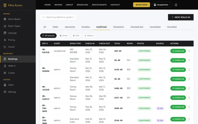Check in booking BK-FEB-0049
198x124 pixels.
click(x=178, y=107)
